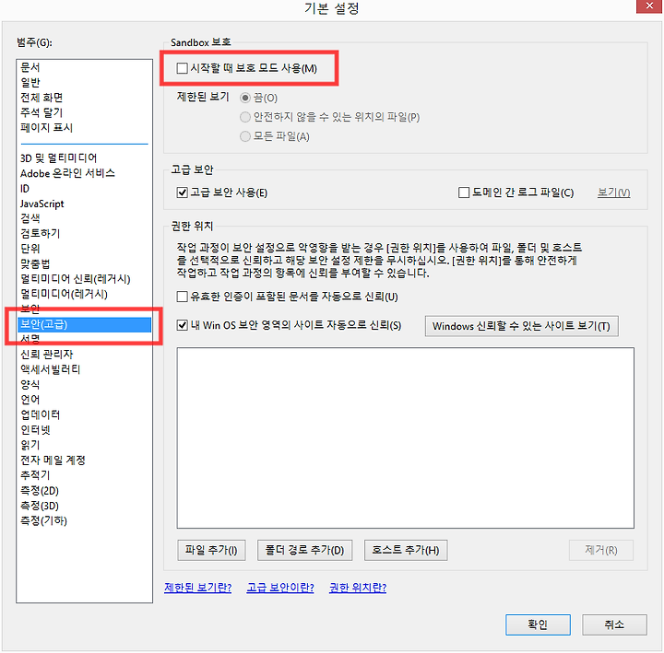Image resolution: width=664 pixels, height=653 pixels.
Task: Select the ID category
Action: tap(84, 189)
